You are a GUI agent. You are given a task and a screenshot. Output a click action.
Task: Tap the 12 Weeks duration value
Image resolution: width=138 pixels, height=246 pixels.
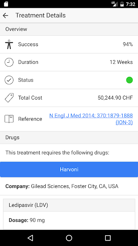coord(121,62)
